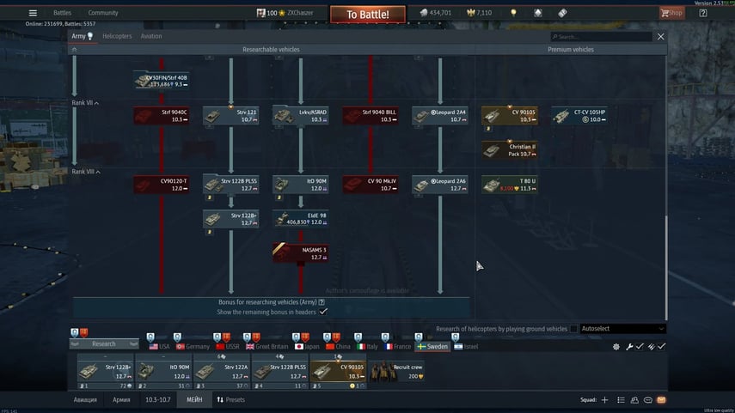The width and height of the screenshot is (735, 413).
Task: Click the gear settings icon above crew slots
Action: pyautogui.click(x=616, y=347)
